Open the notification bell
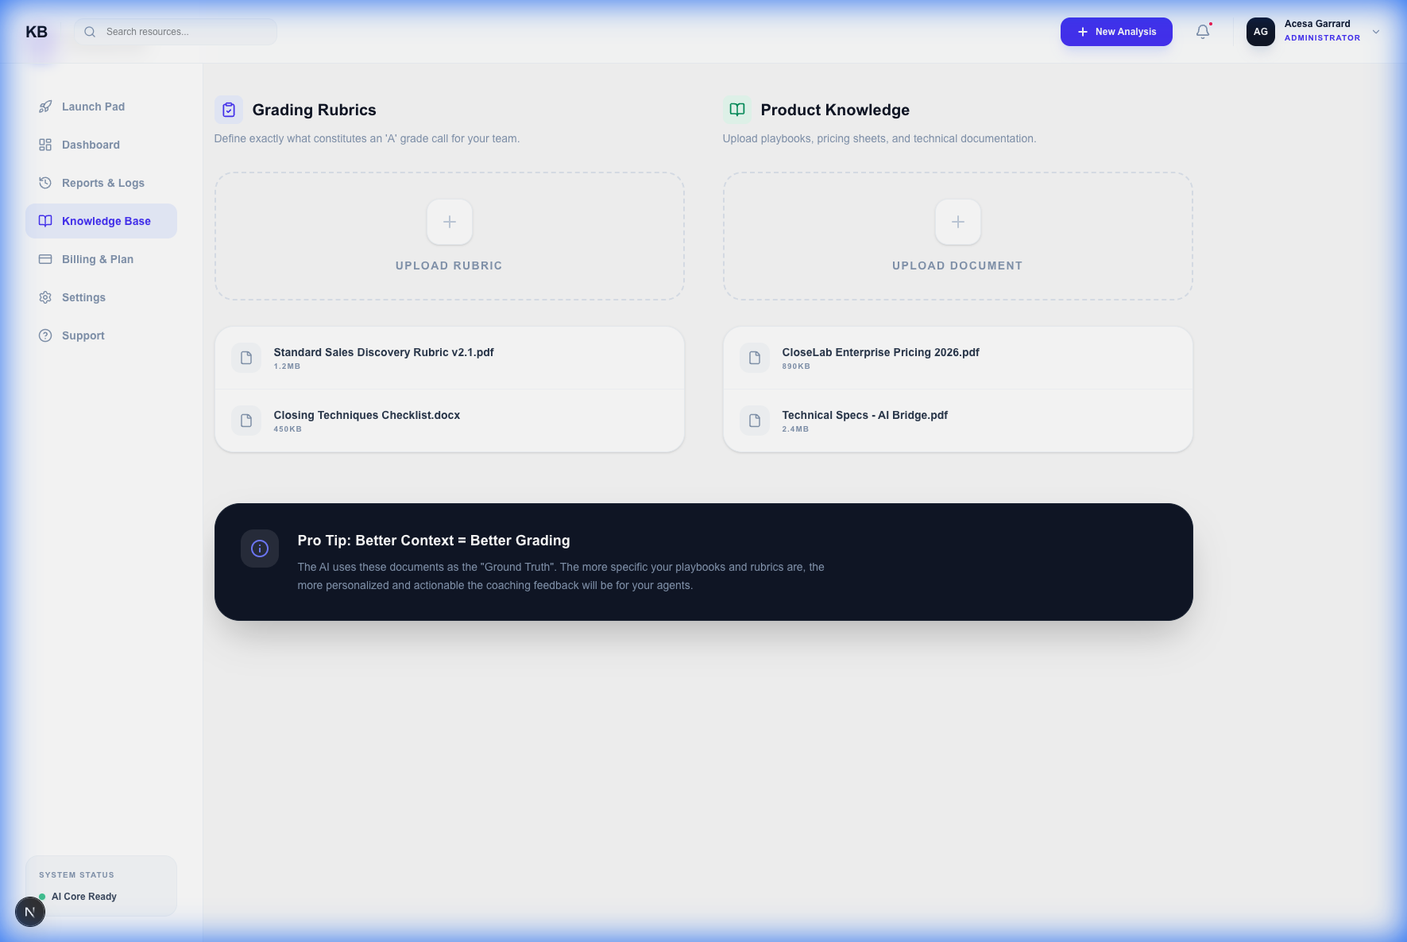Viewport: 1407px width, 942px height. click(1202, 32)
